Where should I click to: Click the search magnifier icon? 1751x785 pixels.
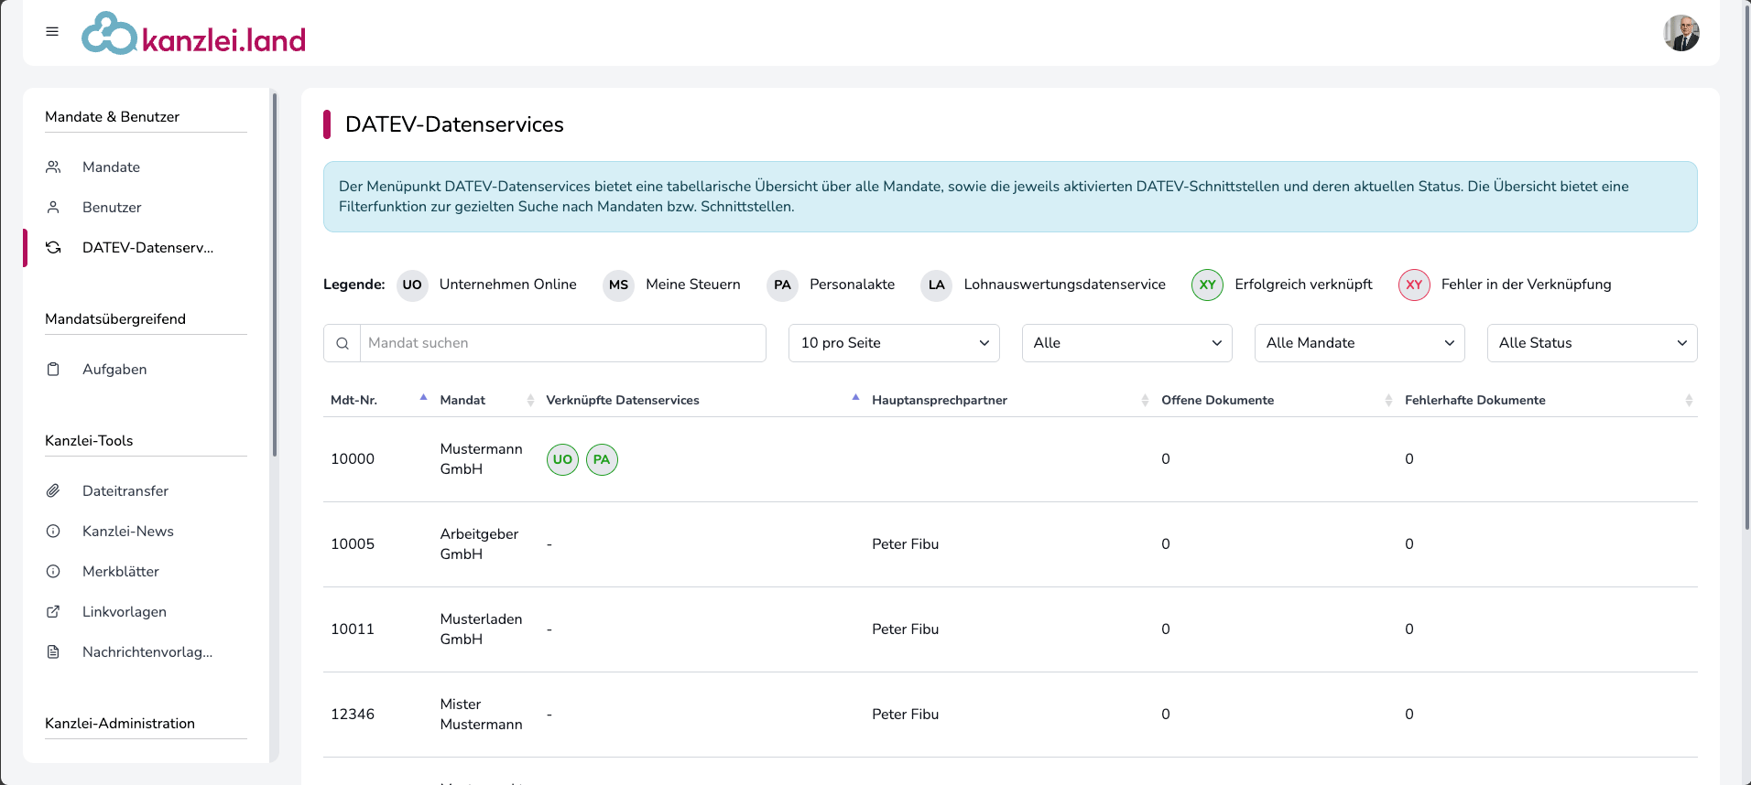click(x=343, y=344)
